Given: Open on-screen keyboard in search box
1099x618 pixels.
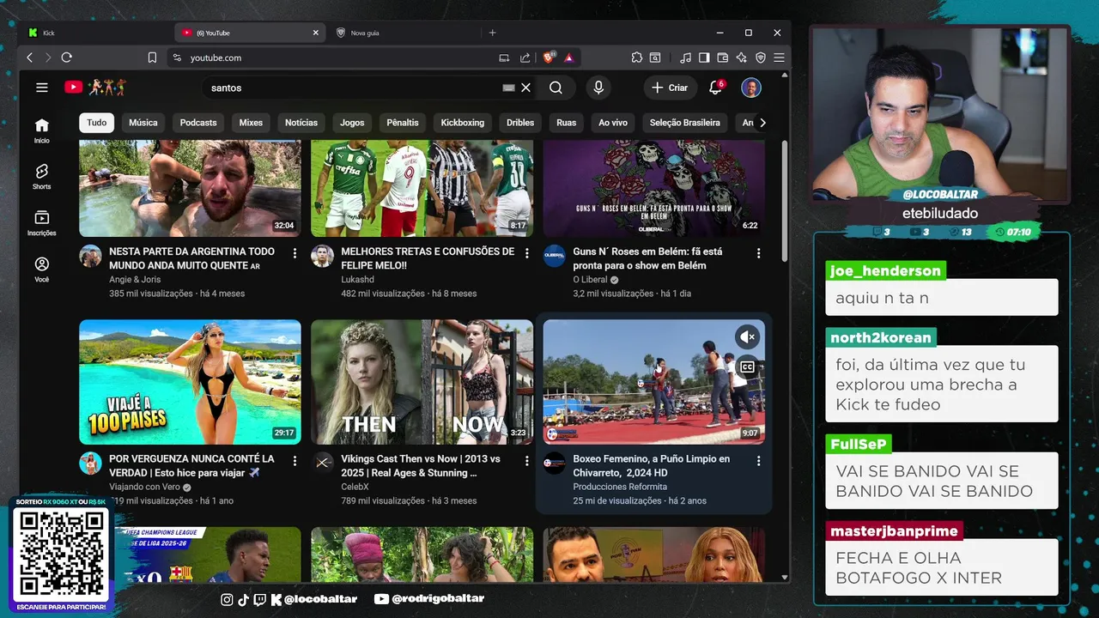Looking at the screenshot, I should (508, 88).
